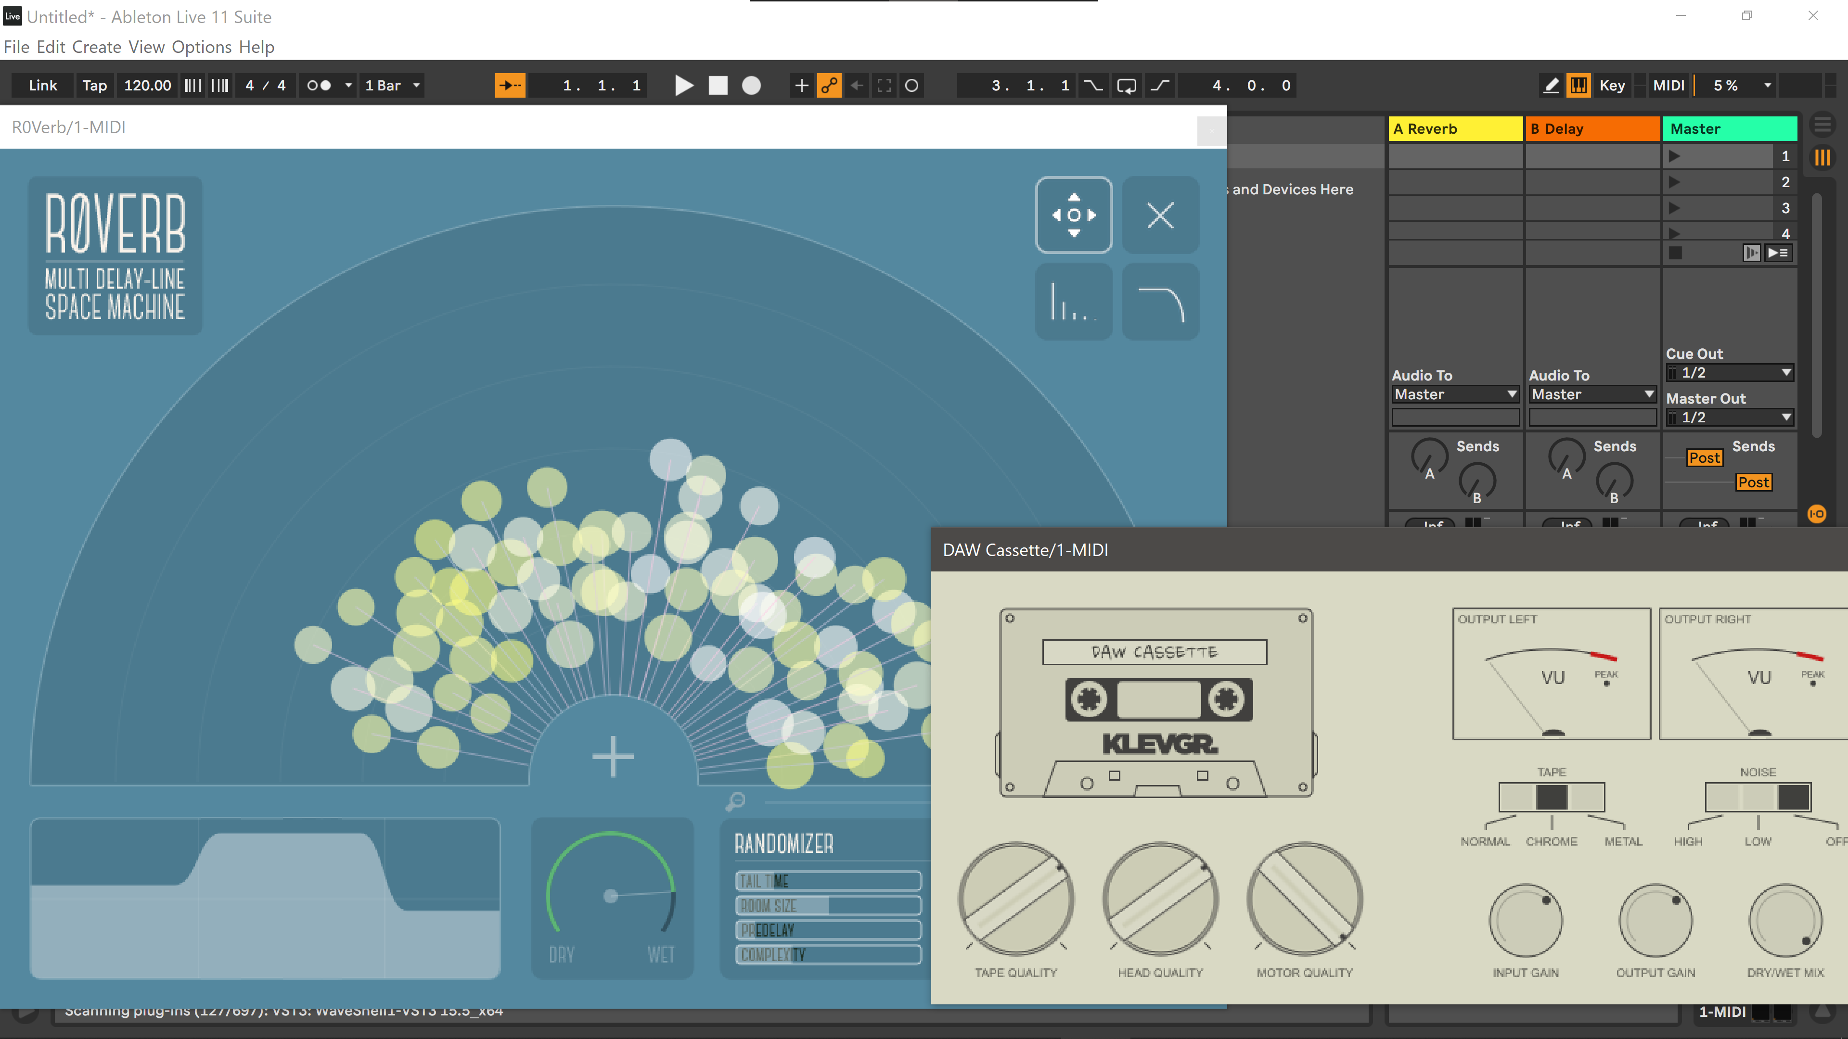Click the ROVerb center plus icon
The image size is (1848, 1039).
[613, 757]
